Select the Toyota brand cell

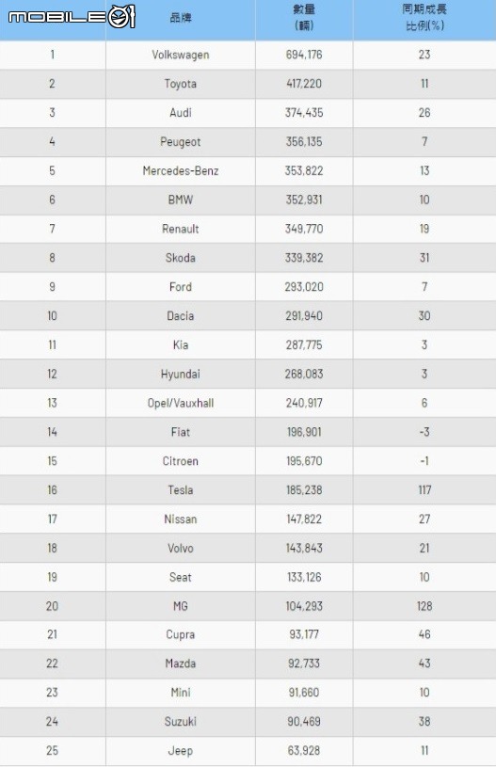click(181, 84)
